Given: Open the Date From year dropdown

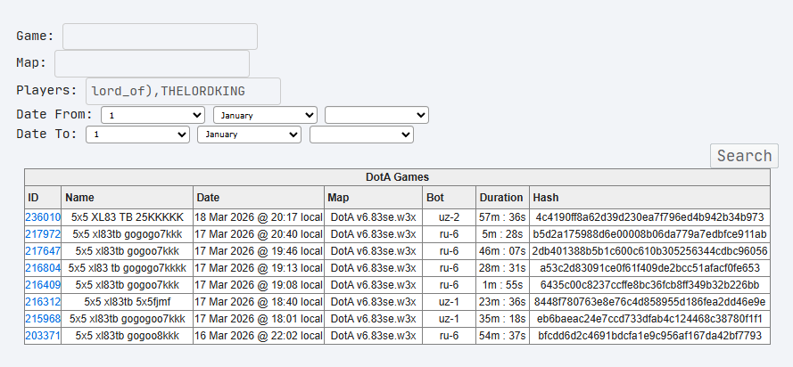Looking at the screenshot, I should (376, 115).
